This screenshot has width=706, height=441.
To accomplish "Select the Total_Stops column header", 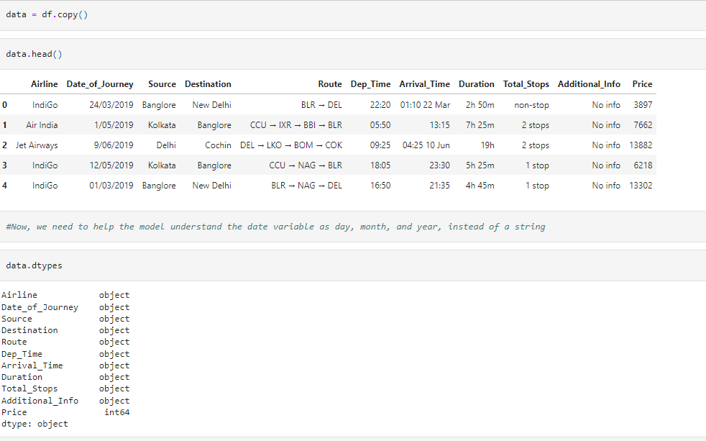I will [x=525, y=83].
